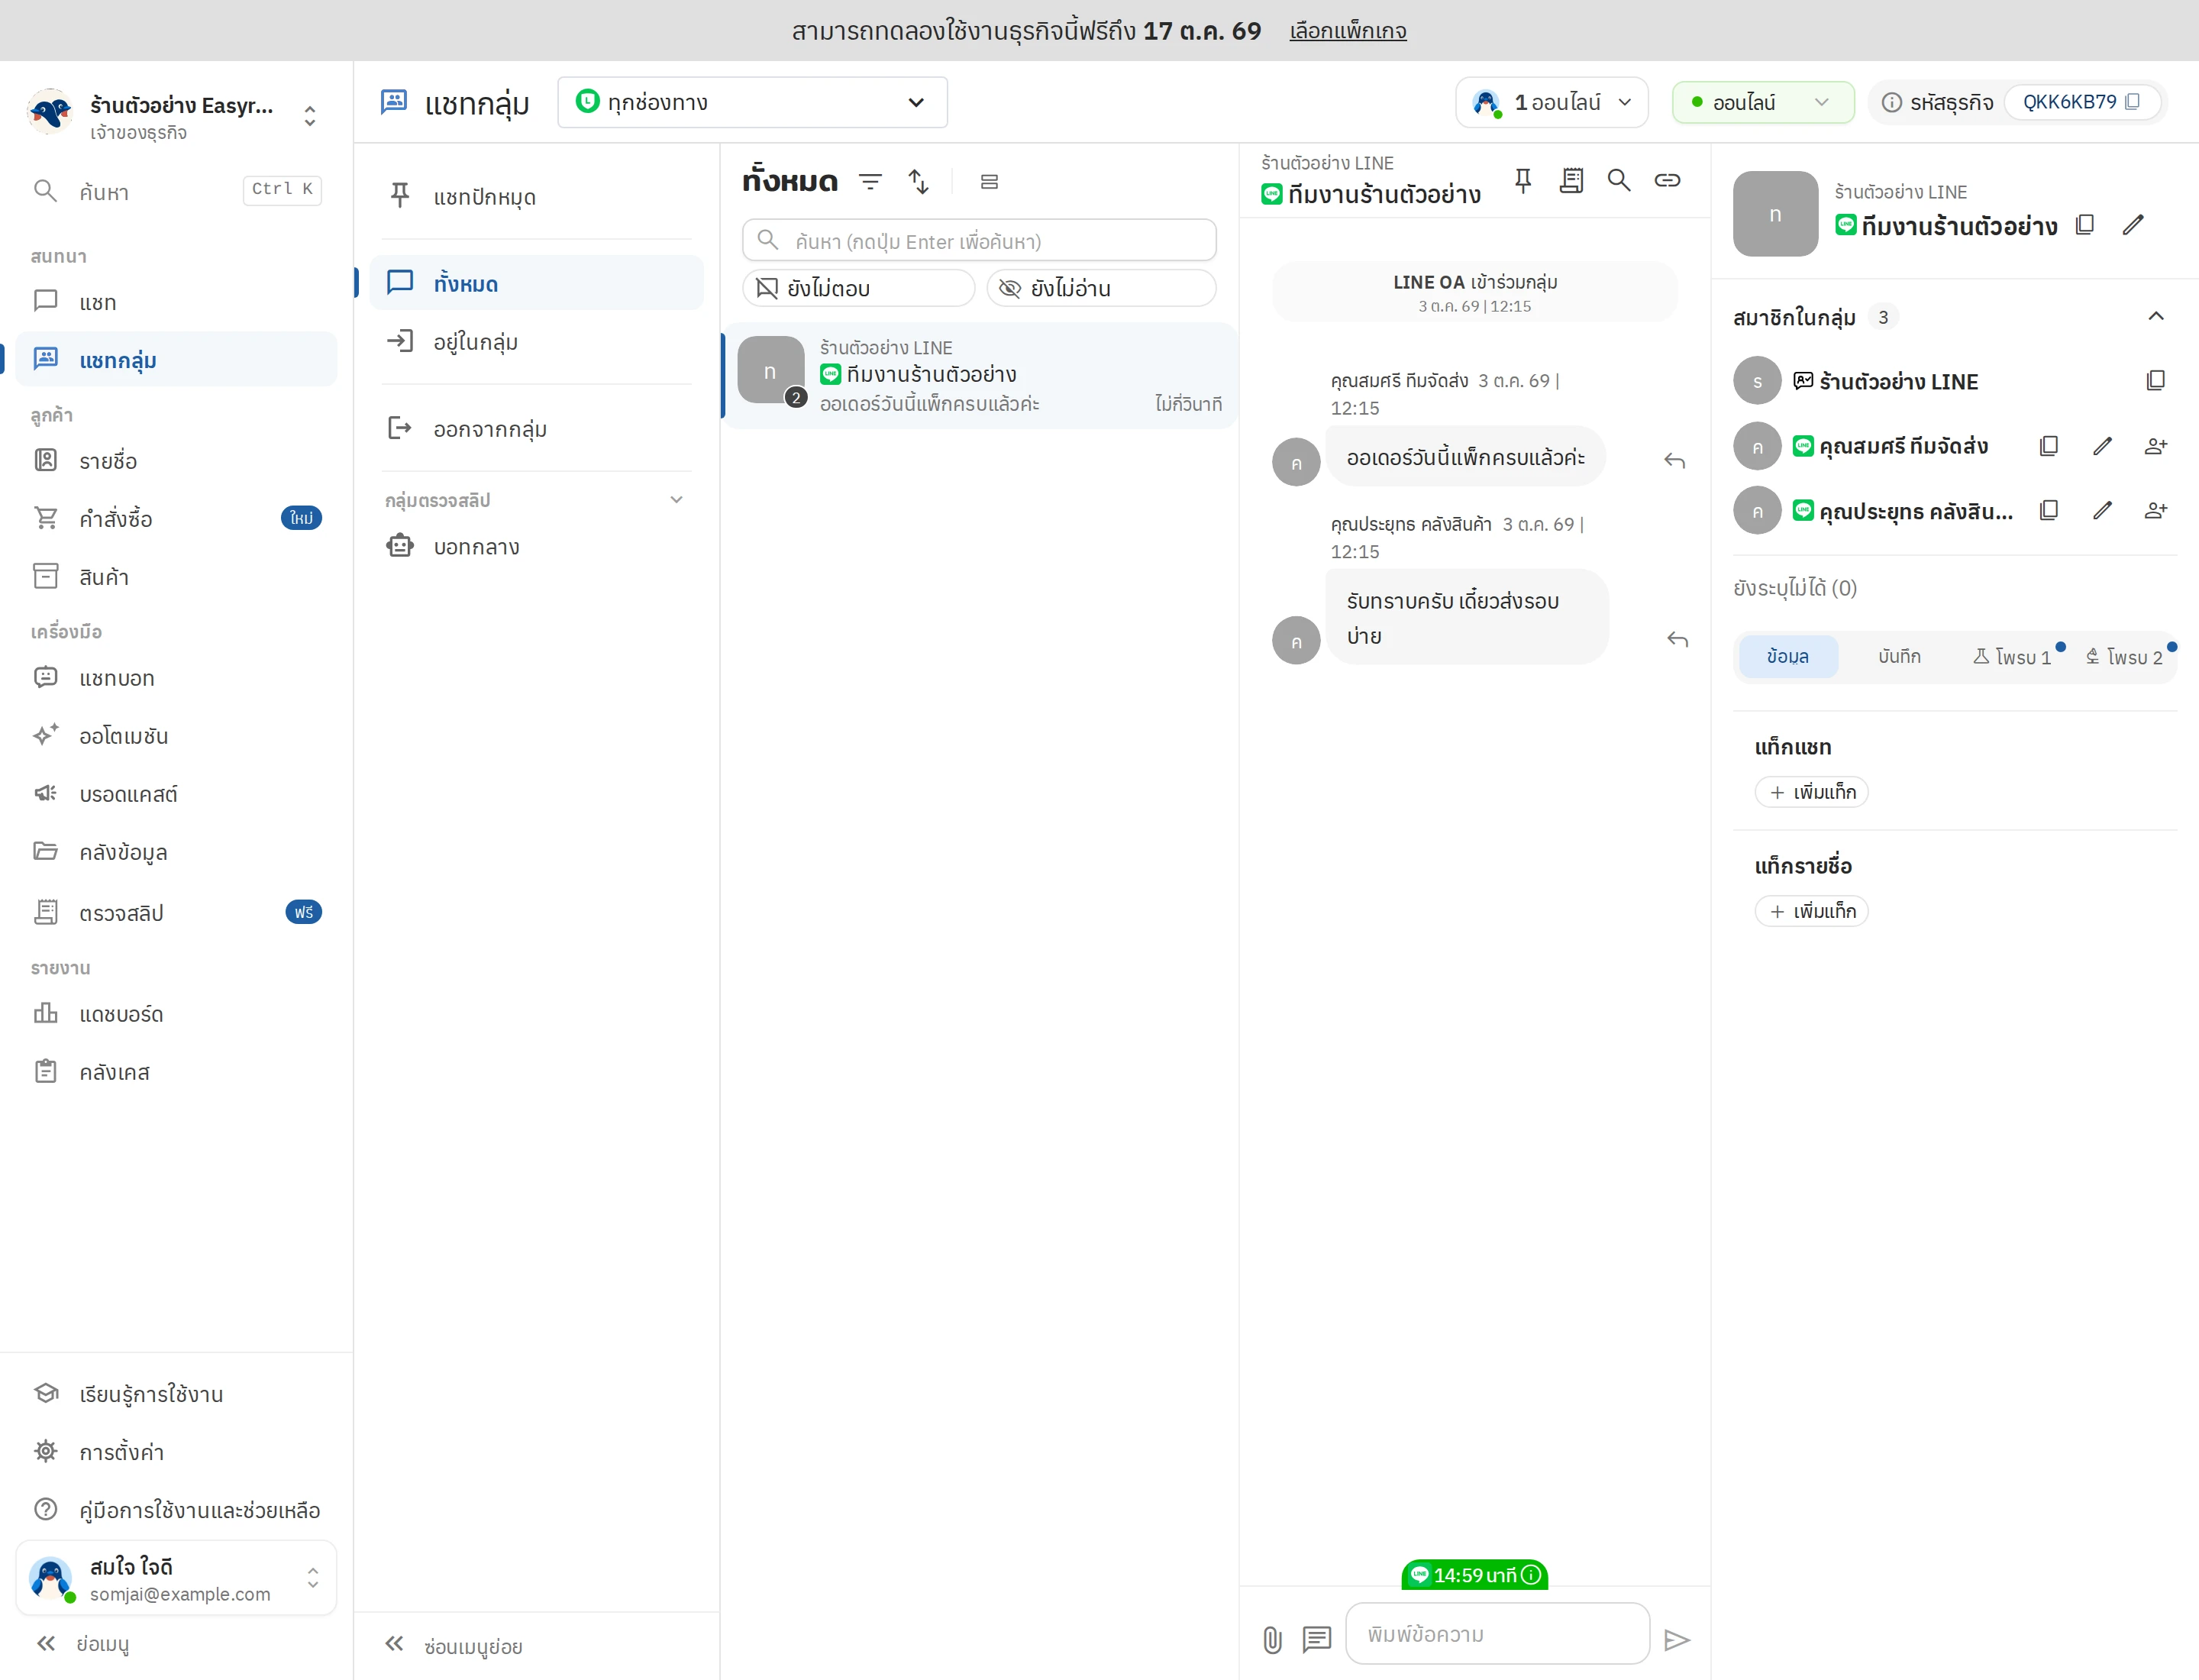Click add-contact icon for คุณสมศรี ทีมจัดส่ง
2199x1680 pixels.
(2156, 446)
